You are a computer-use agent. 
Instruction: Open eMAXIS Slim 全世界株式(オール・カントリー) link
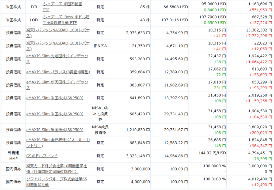(58, 143)
